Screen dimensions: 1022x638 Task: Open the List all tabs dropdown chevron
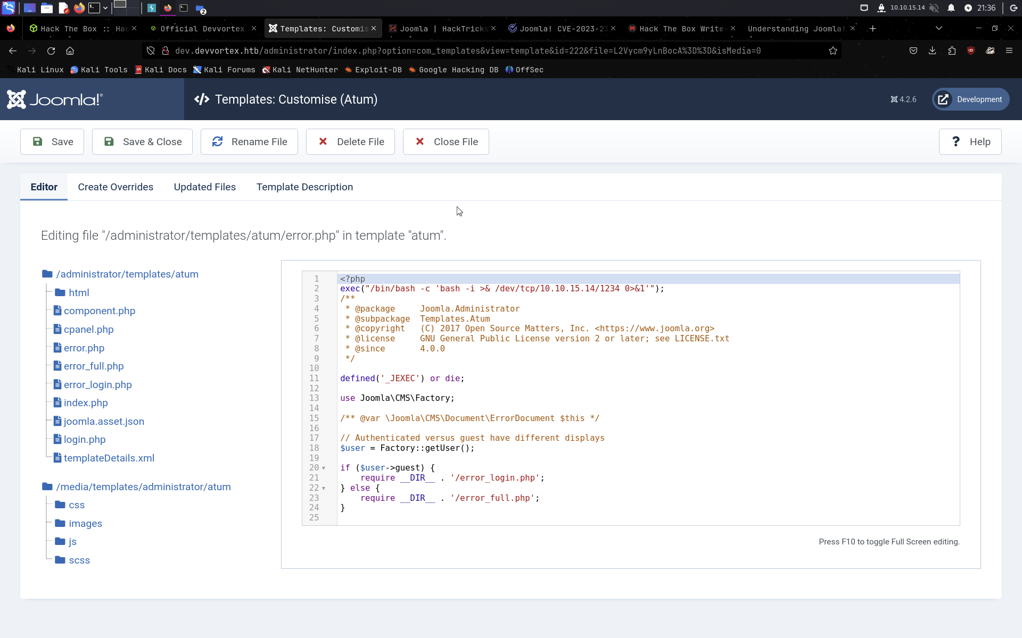(938, 28)
